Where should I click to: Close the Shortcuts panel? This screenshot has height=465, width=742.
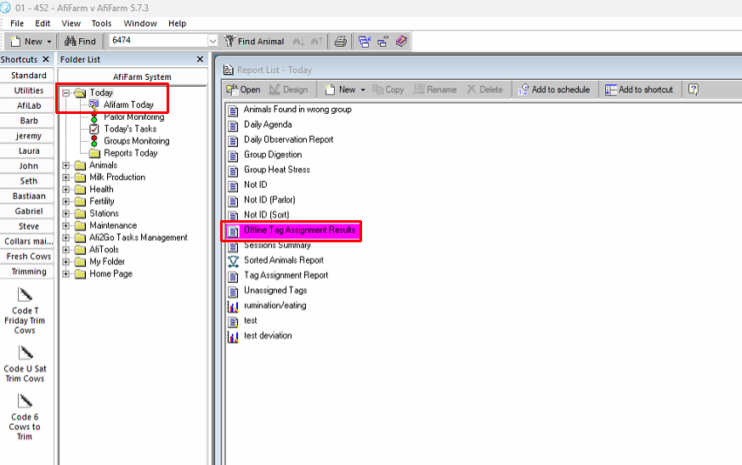[x=46, y=60]
